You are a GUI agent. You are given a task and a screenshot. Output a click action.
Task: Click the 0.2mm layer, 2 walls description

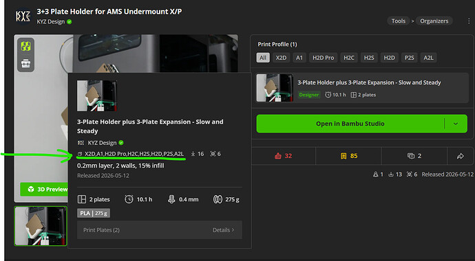pyautogui.click(x=120, y=166)
